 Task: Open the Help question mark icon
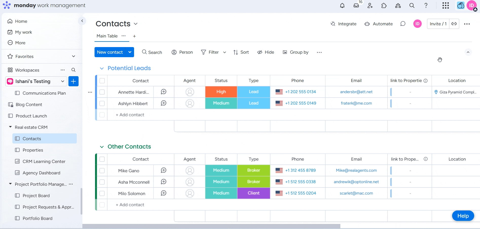(x=426, y=6)
